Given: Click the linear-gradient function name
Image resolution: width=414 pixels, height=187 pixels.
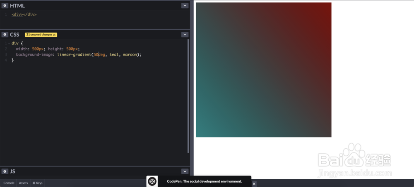Looking at the screenshot, I should click(74, 55).
